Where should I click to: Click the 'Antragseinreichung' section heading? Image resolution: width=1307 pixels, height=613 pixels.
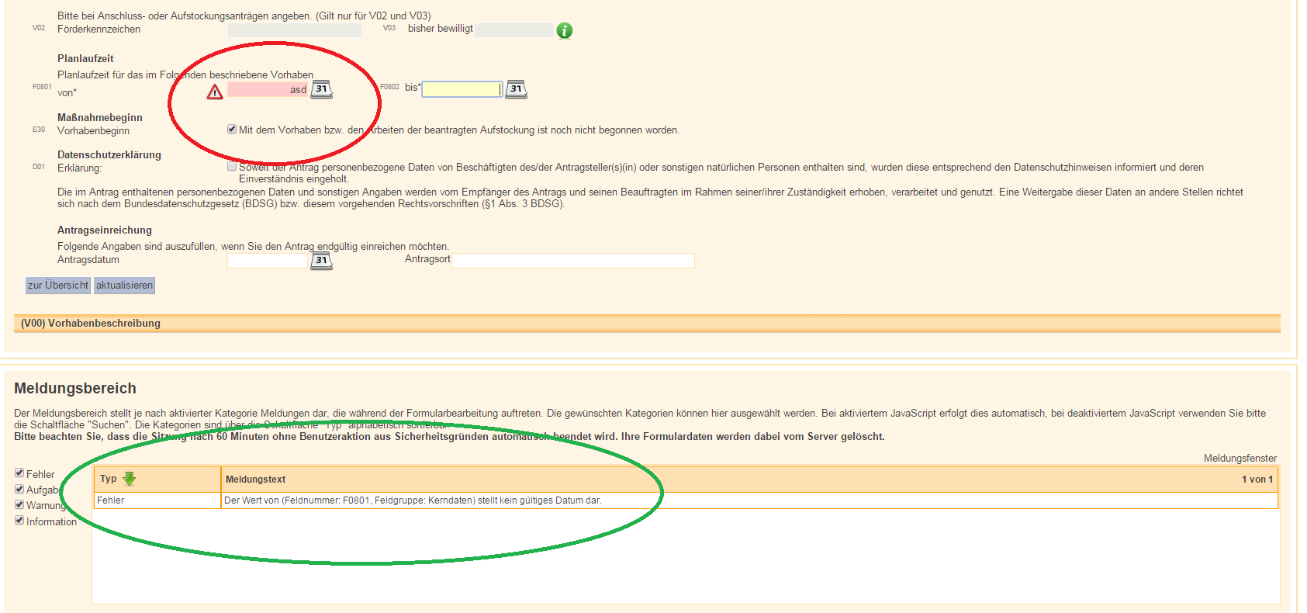[x=105, y=230]
